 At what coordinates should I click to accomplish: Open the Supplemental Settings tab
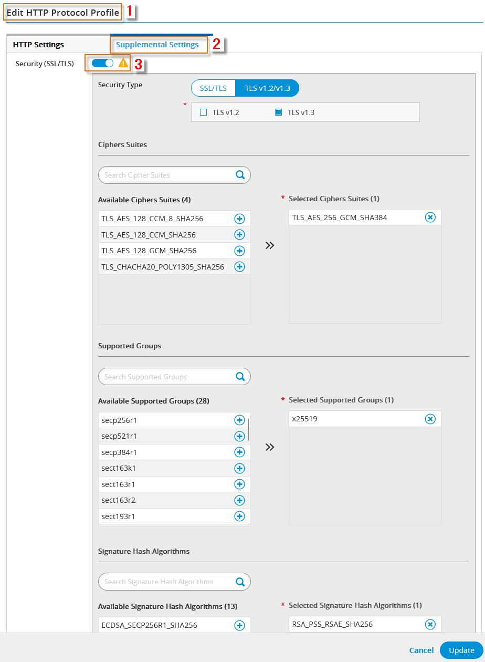click(x=157, y=45)
